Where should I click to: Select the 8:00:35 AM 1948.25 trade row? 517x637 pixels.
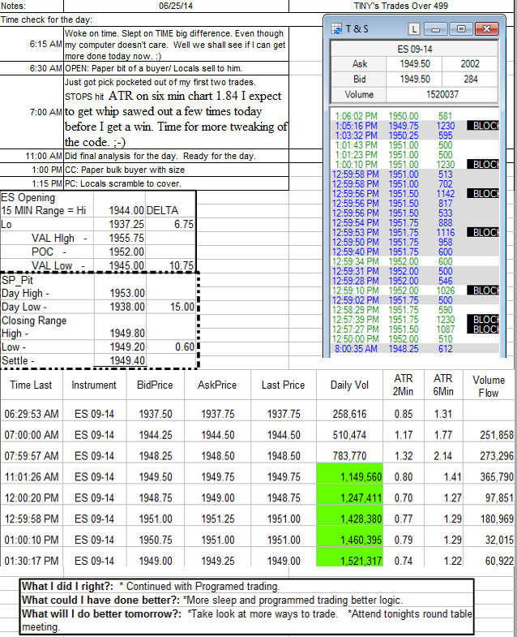[x=415, y=349]
